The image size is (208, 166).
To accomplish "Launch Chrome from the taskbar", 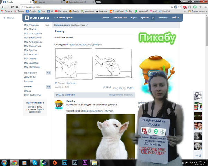I will pos(15,163).
